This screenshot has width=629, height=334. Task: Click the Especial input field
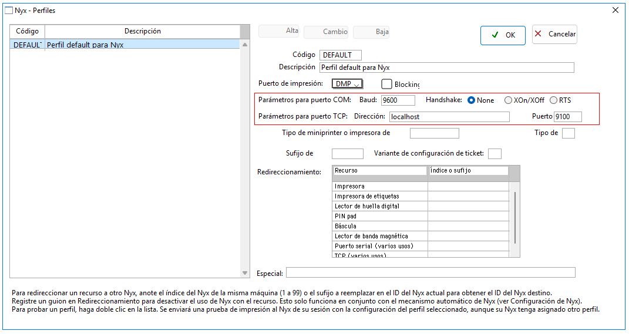click(x=430, y=272)
